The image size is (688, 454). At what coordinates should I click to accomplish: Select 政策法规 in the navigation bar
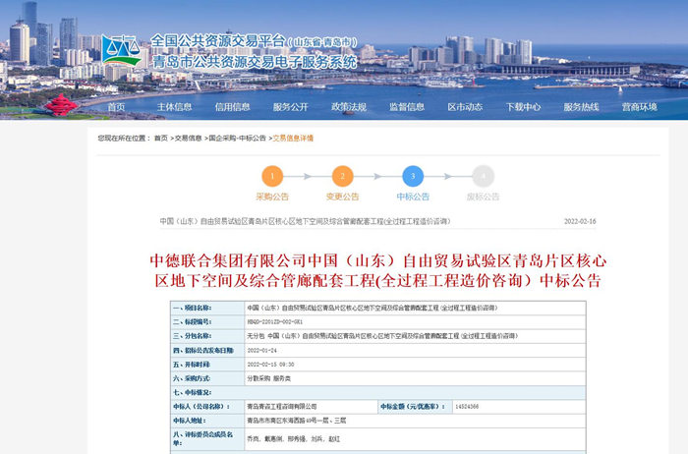coord(348,107)
